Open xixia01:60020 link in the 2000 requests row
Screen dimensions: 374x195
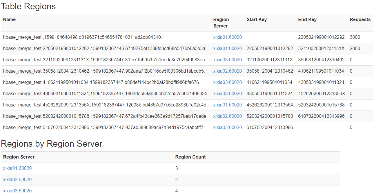(x=227, y=49)
